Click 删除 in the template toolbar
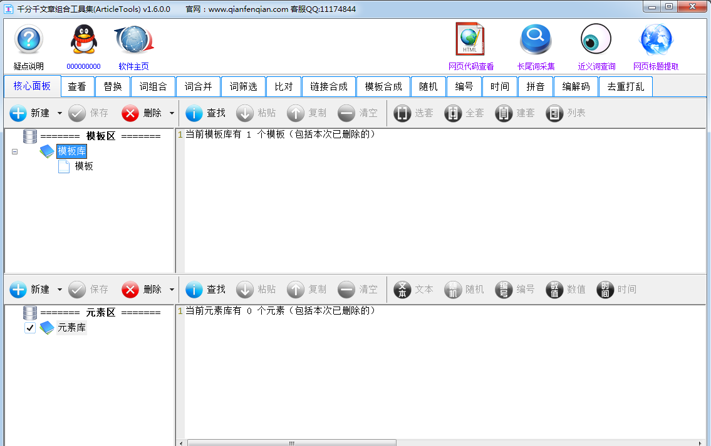Viewport: 711px width, 446px height. [142, 113]
